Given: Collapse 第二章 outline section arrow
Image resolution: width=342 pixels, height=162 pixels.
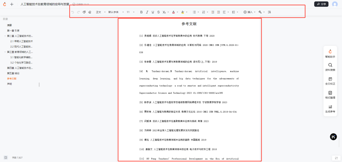Looking at the screenshot, I should click(5, 36).
